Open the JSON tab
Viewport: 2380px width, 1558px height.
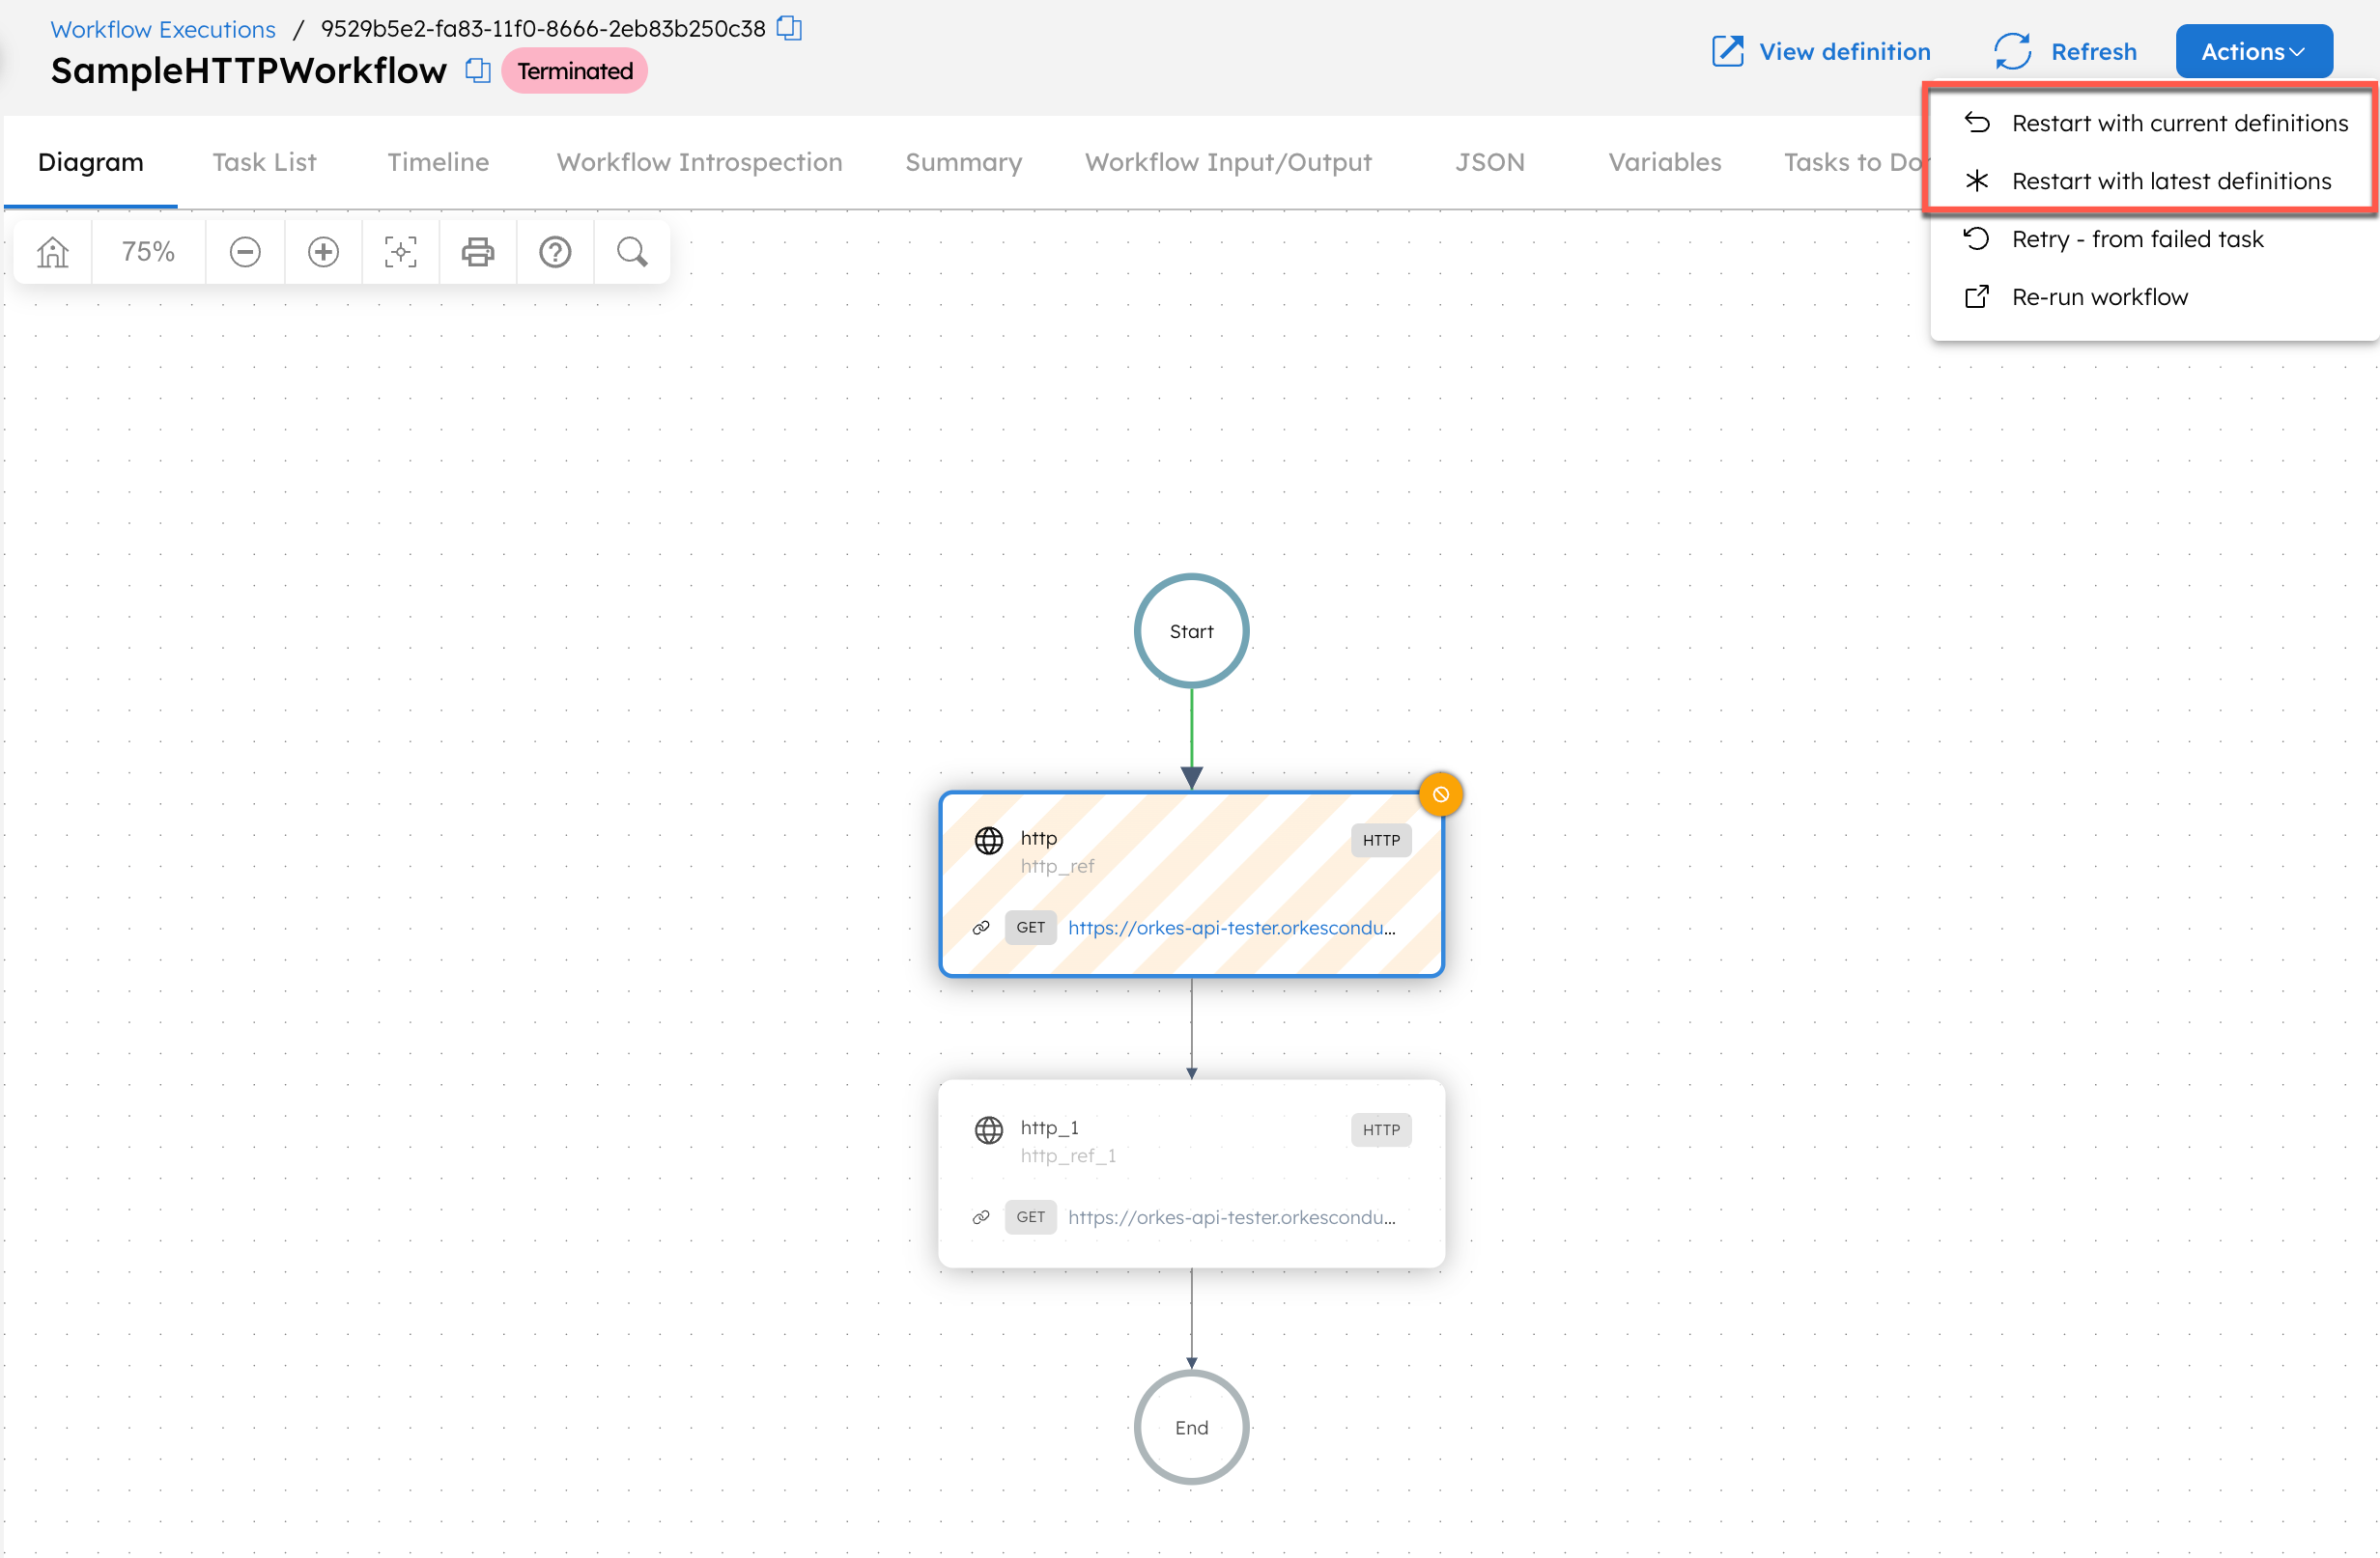coord(1489,162)
